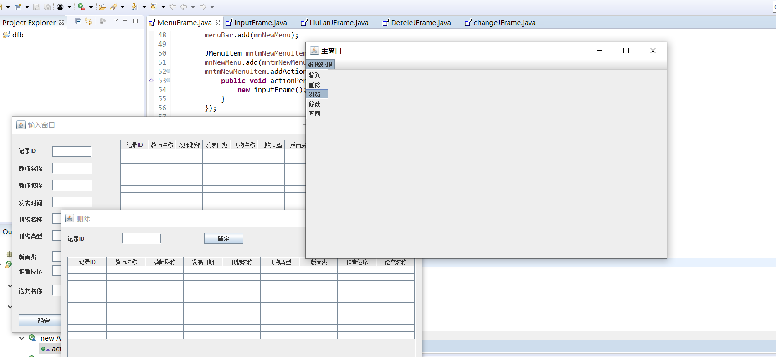Click the grayed filter icon in Project Explorer

[x=103, y=21]
